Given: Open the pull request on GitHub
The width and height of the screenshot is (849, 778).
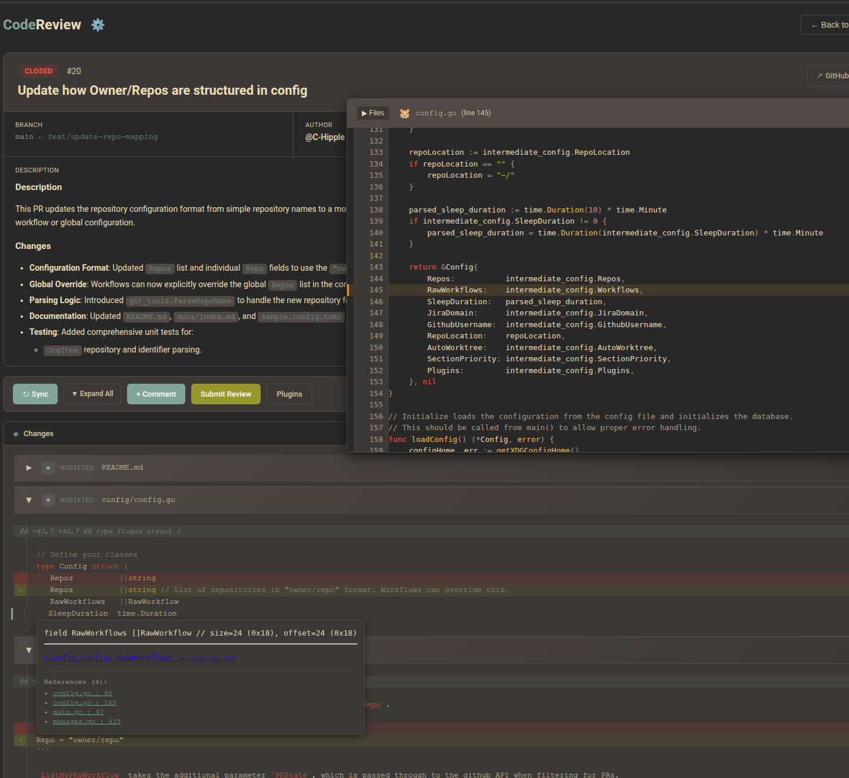Looking at the screenshot, I should pos(828,75).
